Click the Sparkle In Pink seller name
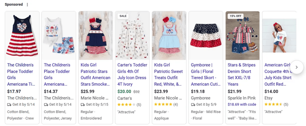306x126 pixels. [242, 98]
